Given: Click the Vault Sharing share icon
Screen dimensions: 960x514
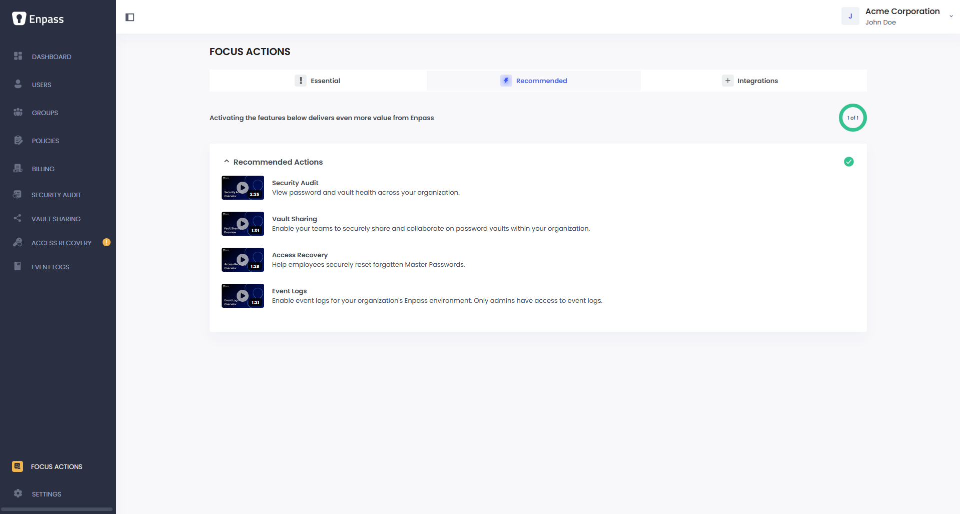Looking at the screenshot, I should [18, 218].
